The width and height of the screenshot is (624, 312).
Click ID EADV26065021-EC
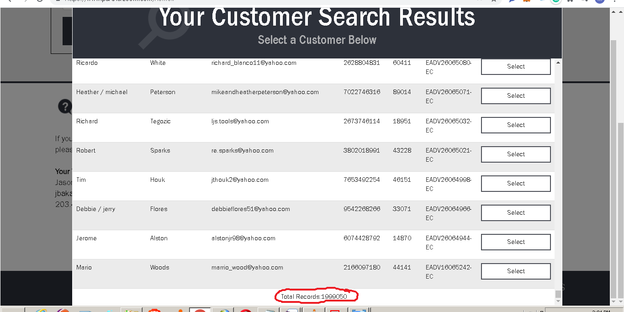[449, 155]
